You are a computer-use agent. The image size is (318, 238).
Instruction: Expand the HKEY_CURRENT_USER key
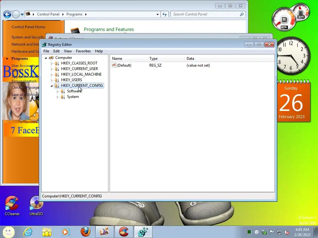(x=52, y=69)
